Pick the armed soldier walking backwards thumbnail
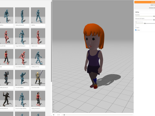This screenshot has width=155, height=116. 6,78
